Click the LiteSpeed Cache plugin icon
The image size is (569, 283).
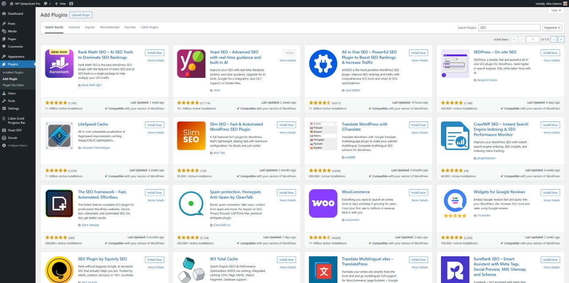[x=60, y=136]
